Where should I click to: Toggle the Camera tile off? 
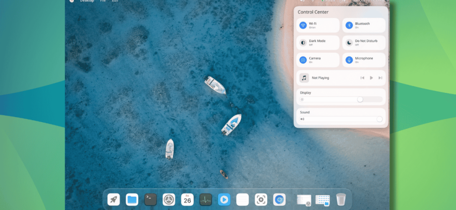pyautogui.click(x=318, y=60)
